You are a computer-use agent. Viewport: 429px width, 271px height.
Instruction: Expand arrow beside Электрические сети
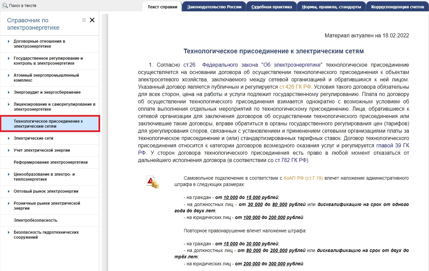point(9,138)
